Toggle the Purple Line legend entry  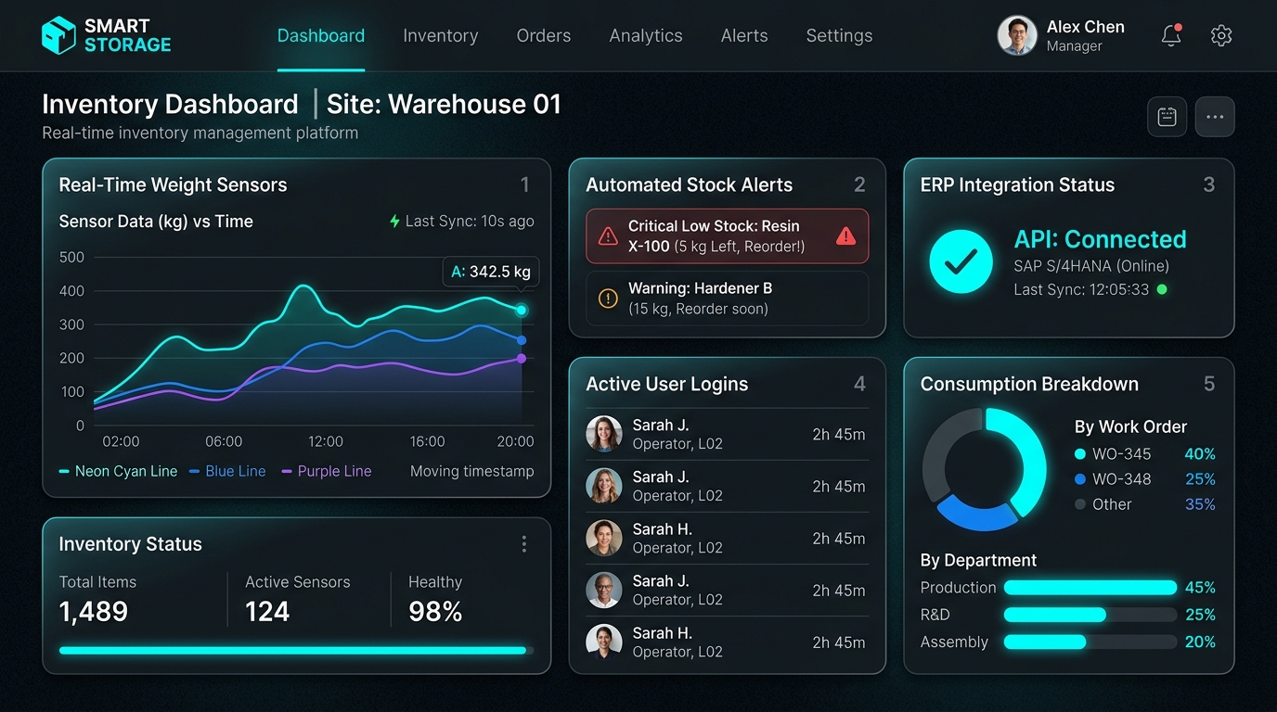tap(327, 471)
